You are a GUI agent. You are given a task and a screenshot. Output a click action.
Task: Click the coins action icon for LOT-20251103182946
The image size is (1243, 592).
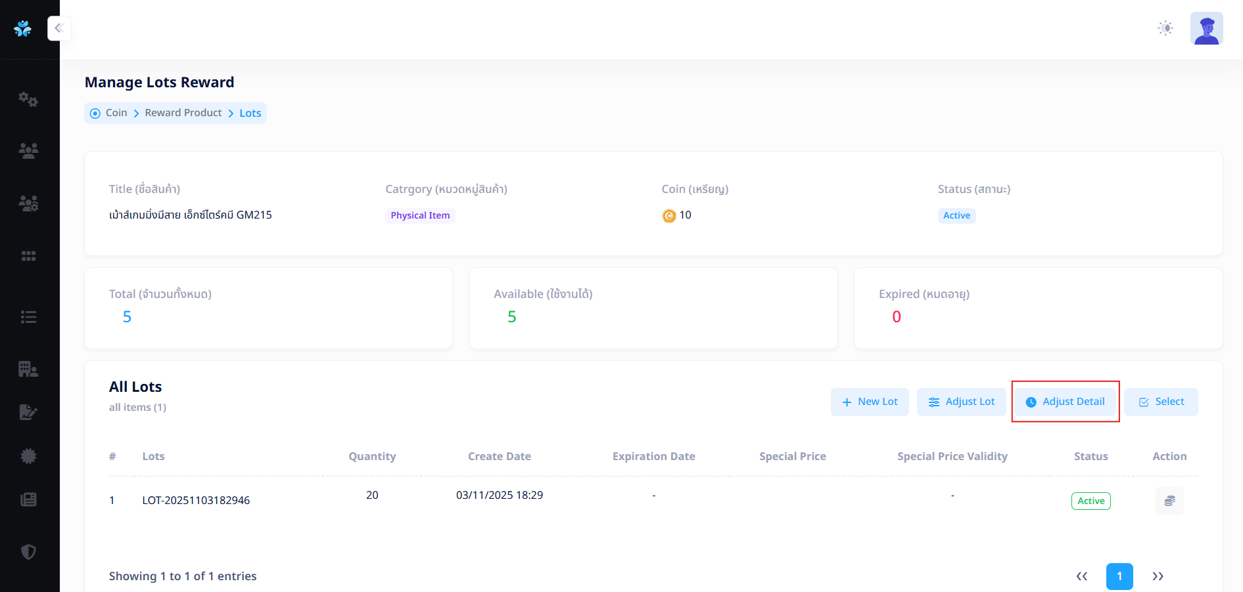[1169, 501]
